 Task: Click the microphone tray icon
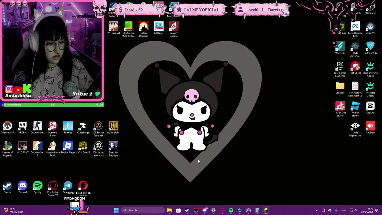pos(336,210)
